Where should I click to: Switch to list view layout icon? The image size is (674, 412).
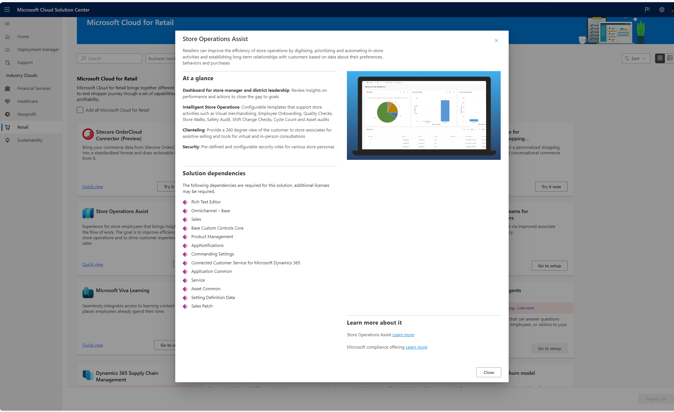pos(670,58)
